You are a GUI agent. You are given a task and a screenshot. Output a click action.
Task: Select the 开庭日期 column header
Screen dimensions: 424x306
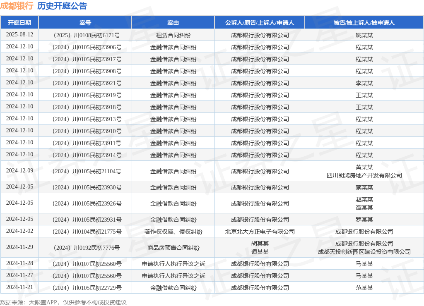point(19,23)
